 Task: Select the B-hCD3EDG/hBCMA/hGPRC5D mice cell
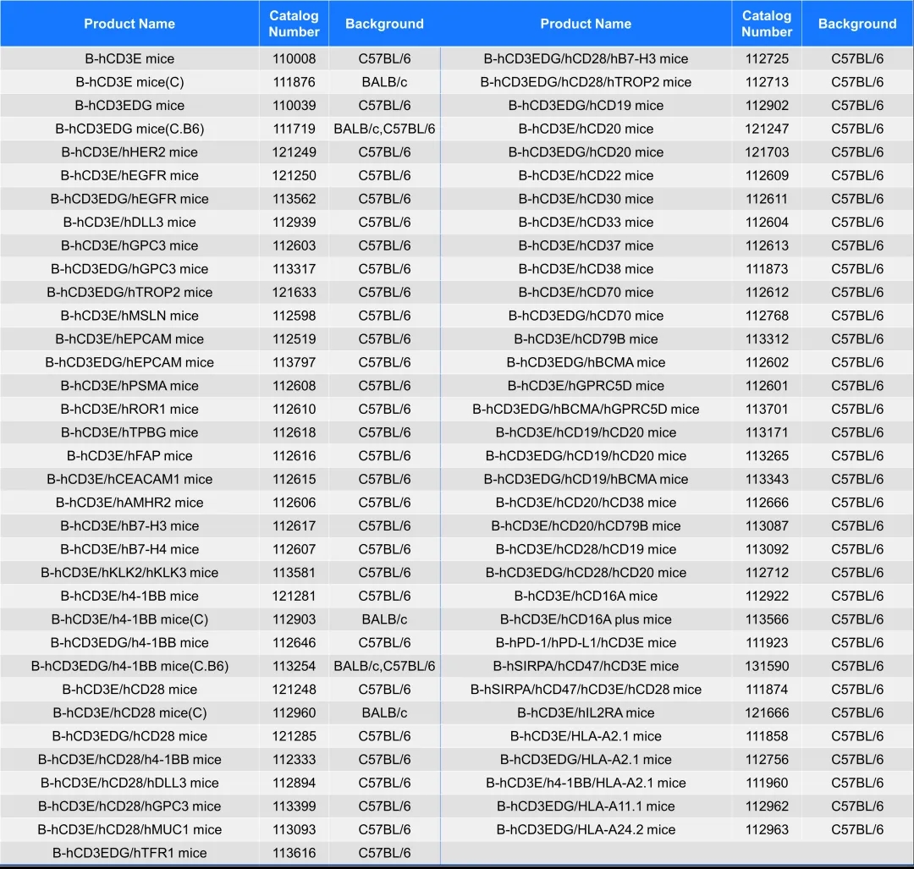[x=586, y=410]
